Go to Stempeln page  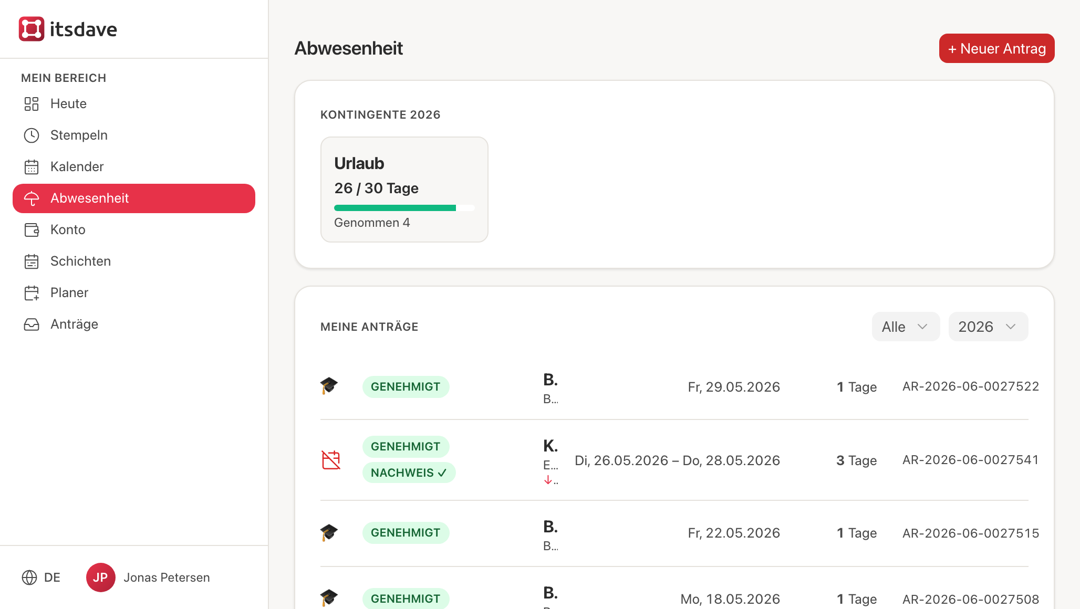point(134,135)
